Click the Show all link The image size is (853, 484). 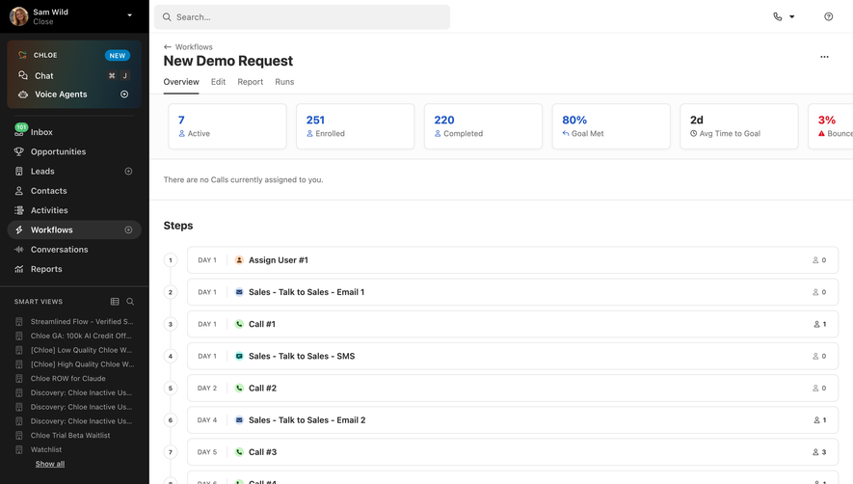coord(50,464)
